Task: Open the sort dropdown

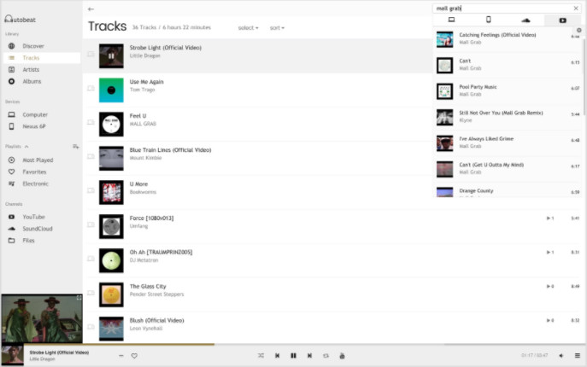Action: click(277, 28)
